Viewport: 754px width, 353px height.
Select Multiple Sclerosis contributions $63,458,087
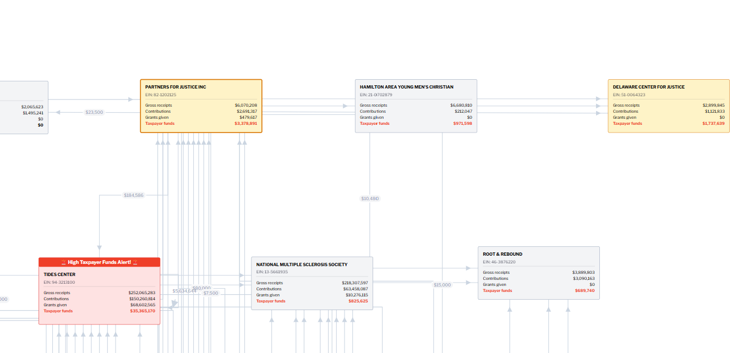pos(356,289)
